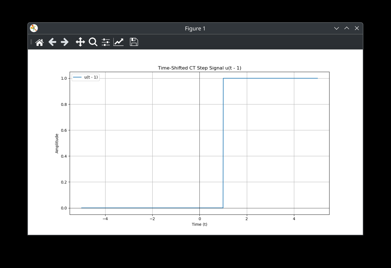Screen dimensions: 391x268
Task: Minimize the Figure 1 window
Action: tap(336, 28)
